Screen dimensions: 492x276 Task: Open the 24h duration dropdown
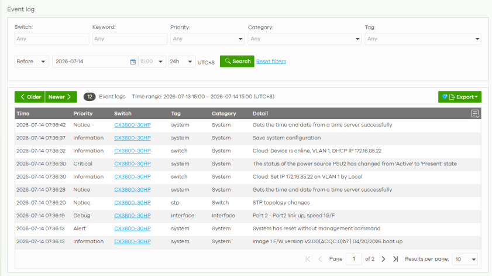tap(181, 62)
